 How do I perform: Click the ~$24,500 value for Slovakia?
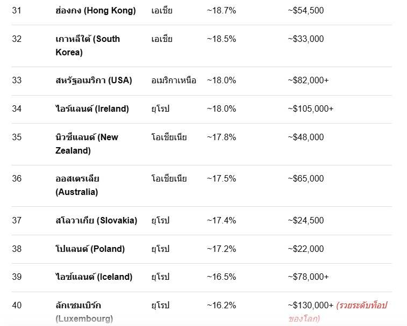click(x=306, y=220)
